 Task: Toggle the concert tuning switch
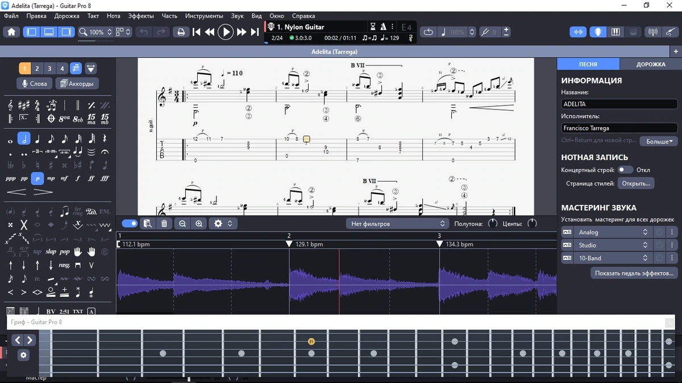625,170
